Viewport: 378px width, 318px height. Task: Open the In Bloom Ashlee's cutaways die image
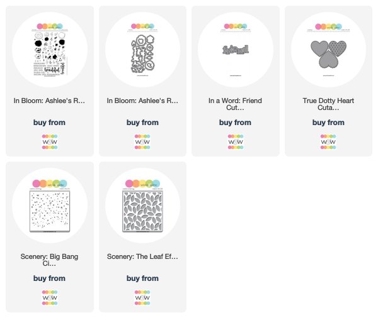point(142,50)
